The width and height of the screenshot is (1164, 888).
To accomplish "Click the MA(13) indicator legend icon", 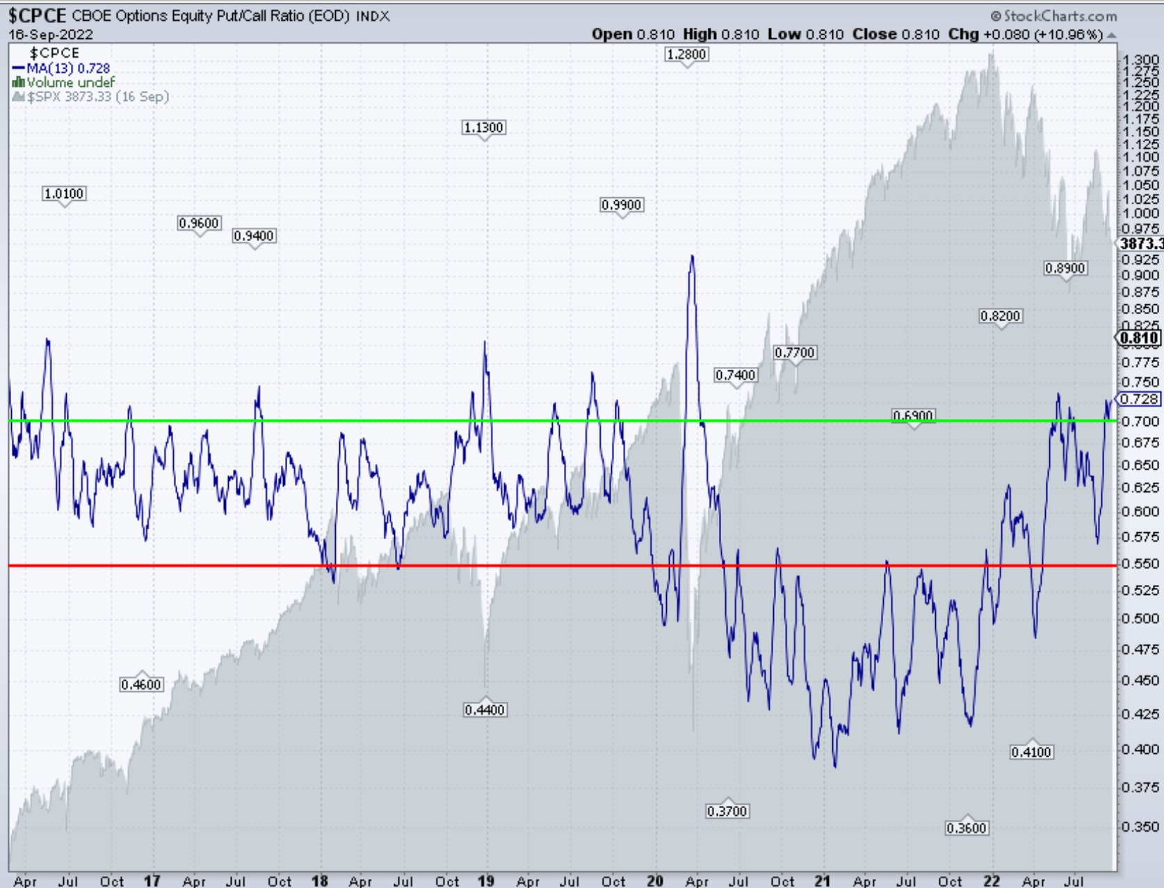I will pos(17,69).
